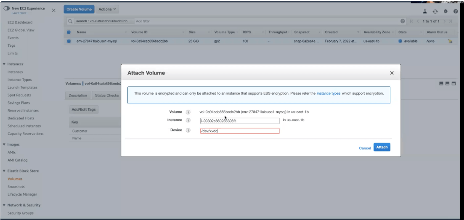The height and width of the screenshot is (220, 464).
Task: Switch to the Description tab
Action: pos(78,95)
